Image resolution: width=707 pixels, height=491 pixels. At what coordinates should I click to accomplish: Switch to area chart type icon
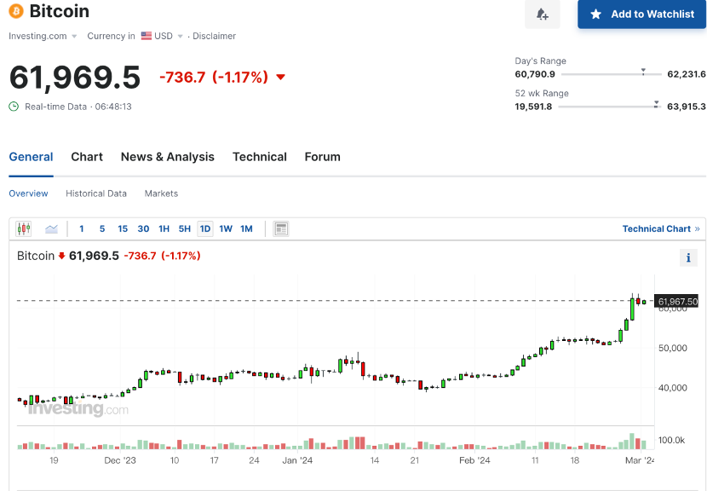point(51,228)
